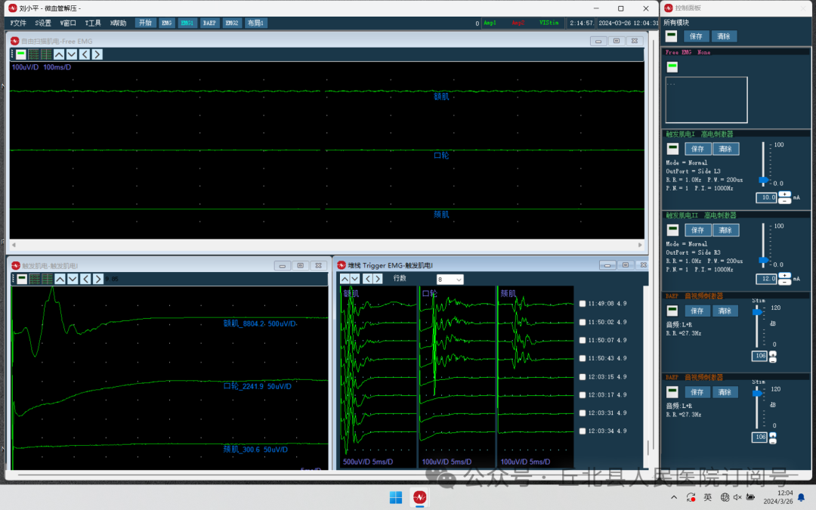The width and height of the screenshot is (816, 510).
Task: Click right arrow in 堆栈 Trigger EMG toolbar
Action: click(378, 279)
